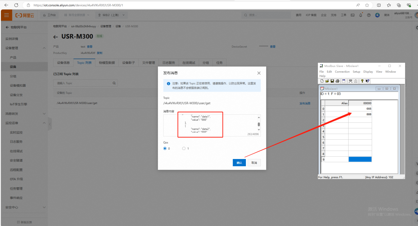Click 复制 link next to ProductKey
Screen dimensions: 418x226
(x=99, y=53)
